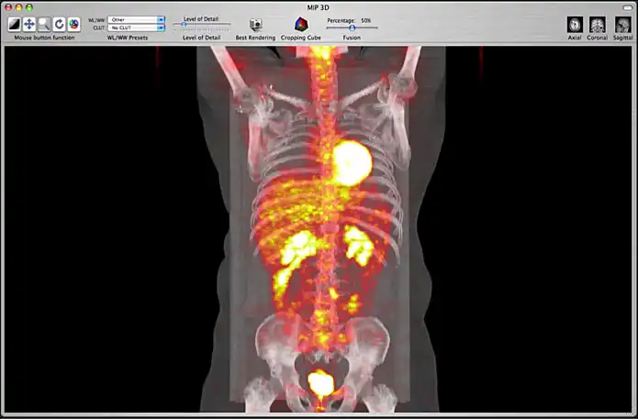Select the zoom magnifier mouse tool
Image resolution: width=638 pixels, height=419 pixels.
coord(44,25)
